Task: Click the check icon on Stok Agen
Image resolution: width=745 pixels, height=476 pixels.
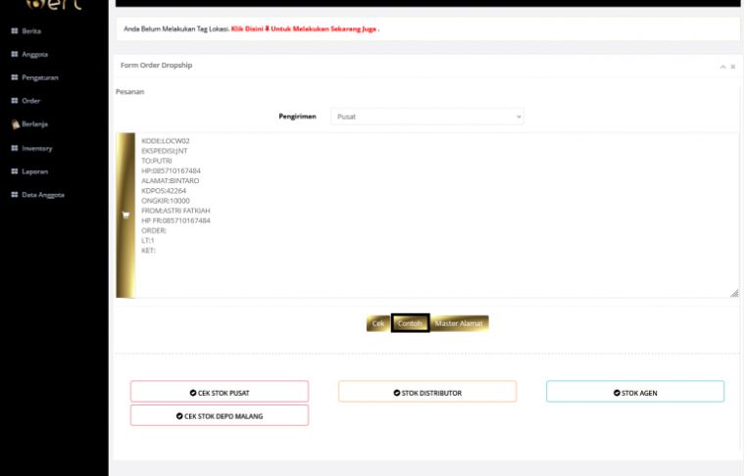Action: [x=617, y=393]
